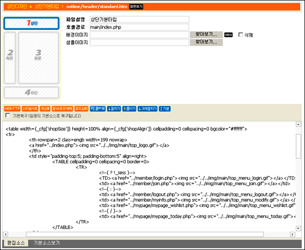Click the 샘플이미지 path field
The width and height of the screenshot is (305, 250).
[139, 43]
